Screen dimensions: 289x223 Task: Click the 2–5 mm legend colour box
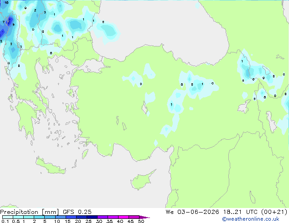(39, 217)
